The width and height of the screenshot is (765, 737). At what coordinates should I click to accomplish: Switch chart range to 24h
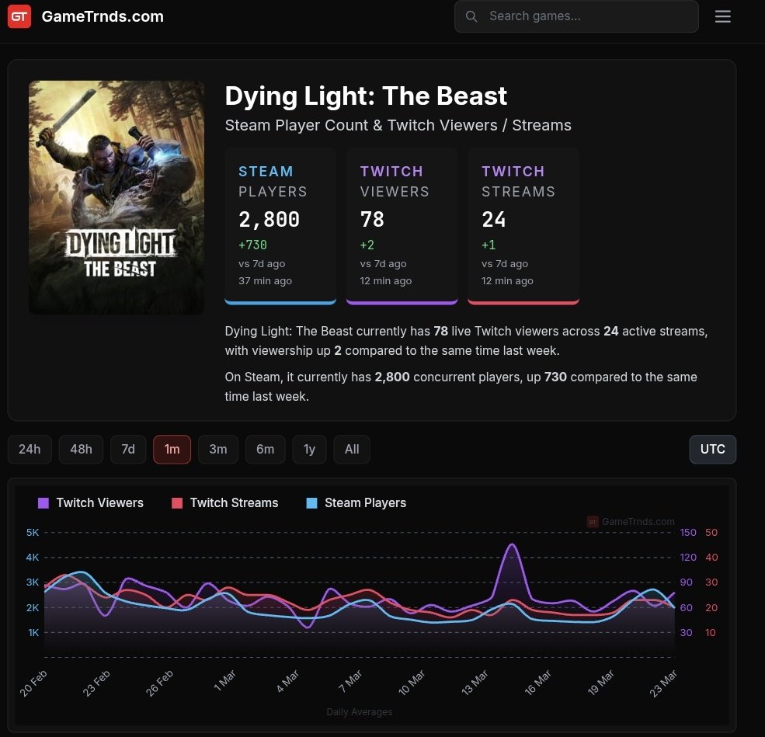pyautogui.click(x=30, y=449)
